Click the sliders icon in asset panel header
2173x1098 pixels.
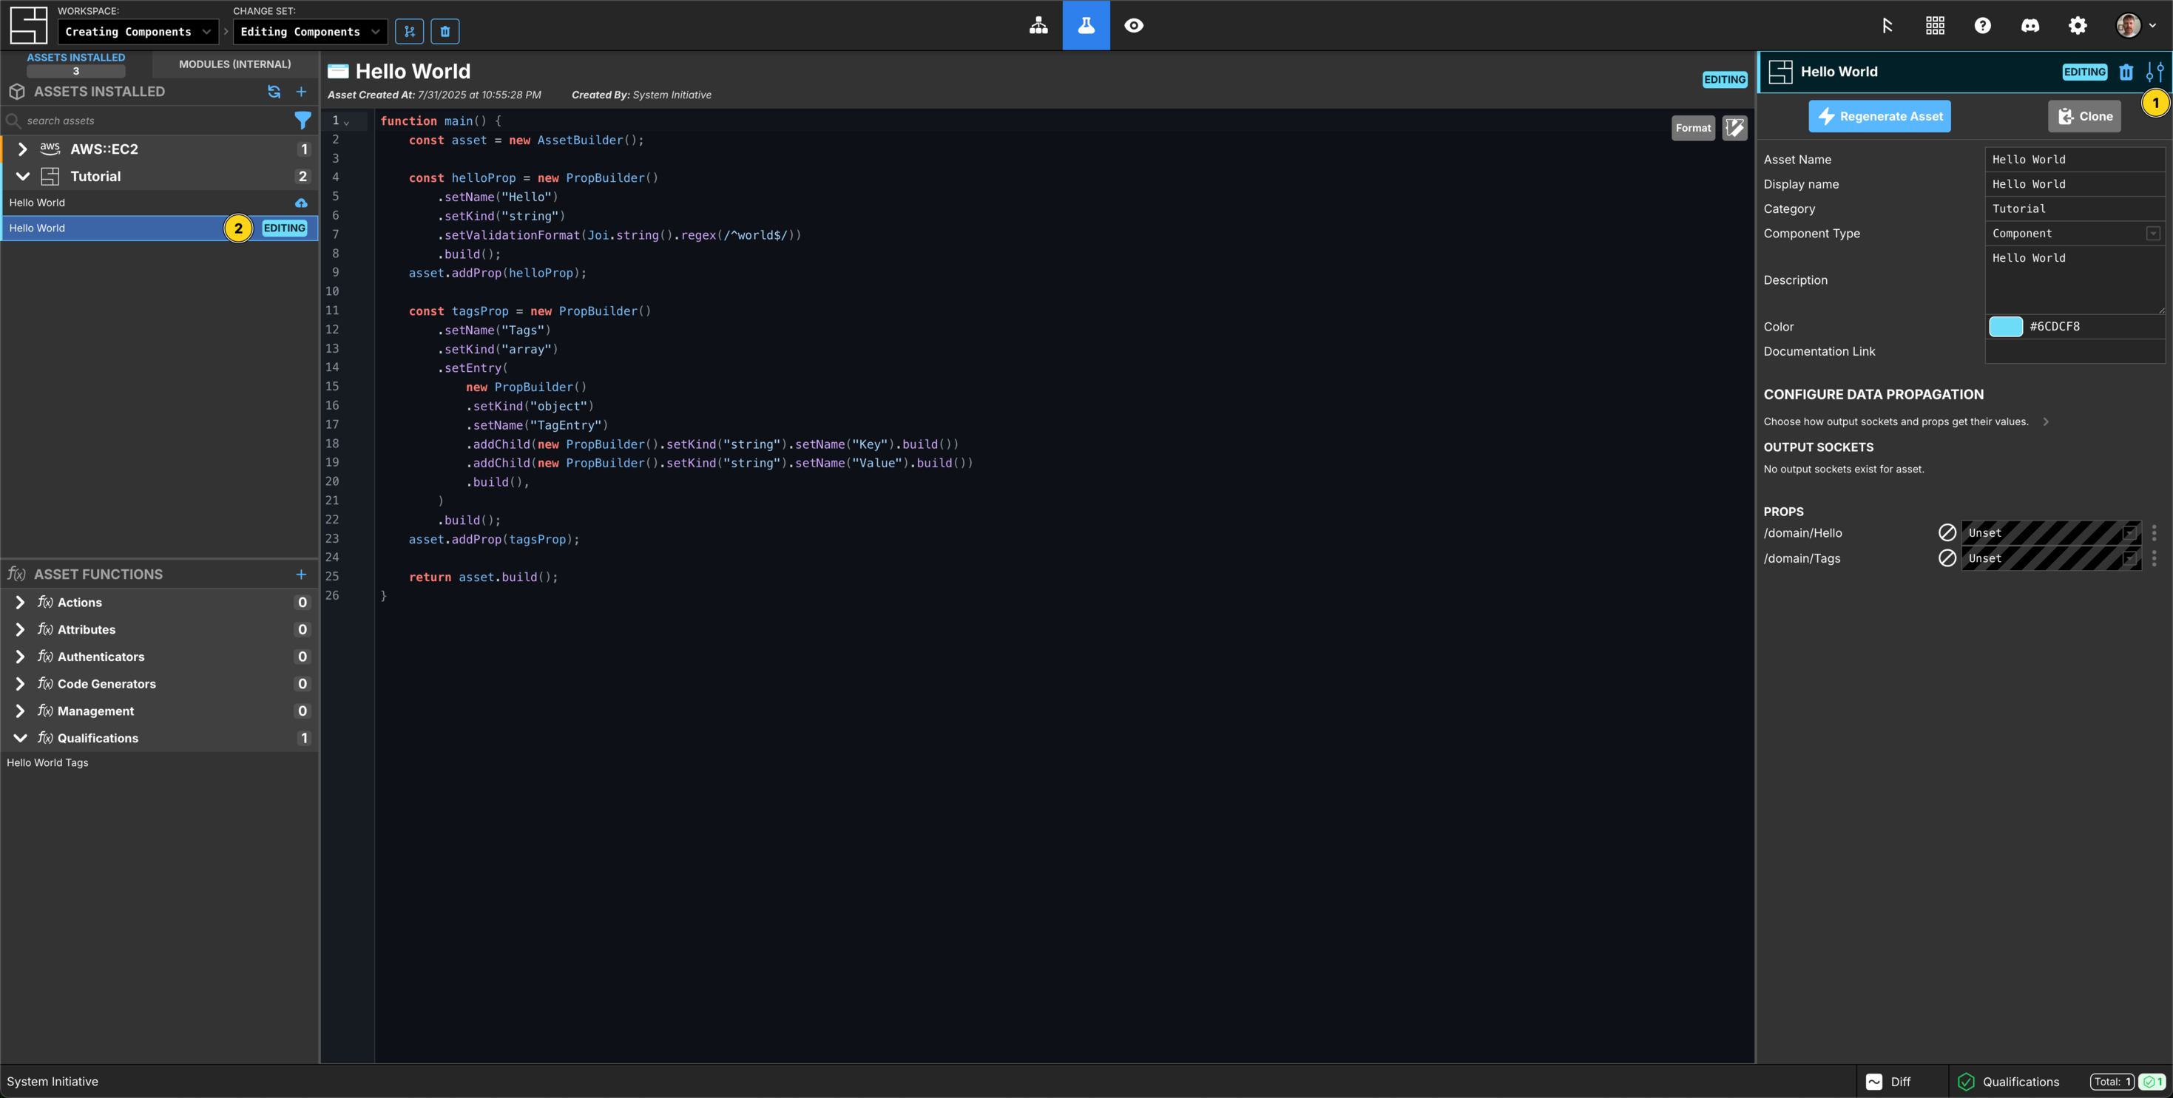pyautogui.click(x=2155, y=72)
